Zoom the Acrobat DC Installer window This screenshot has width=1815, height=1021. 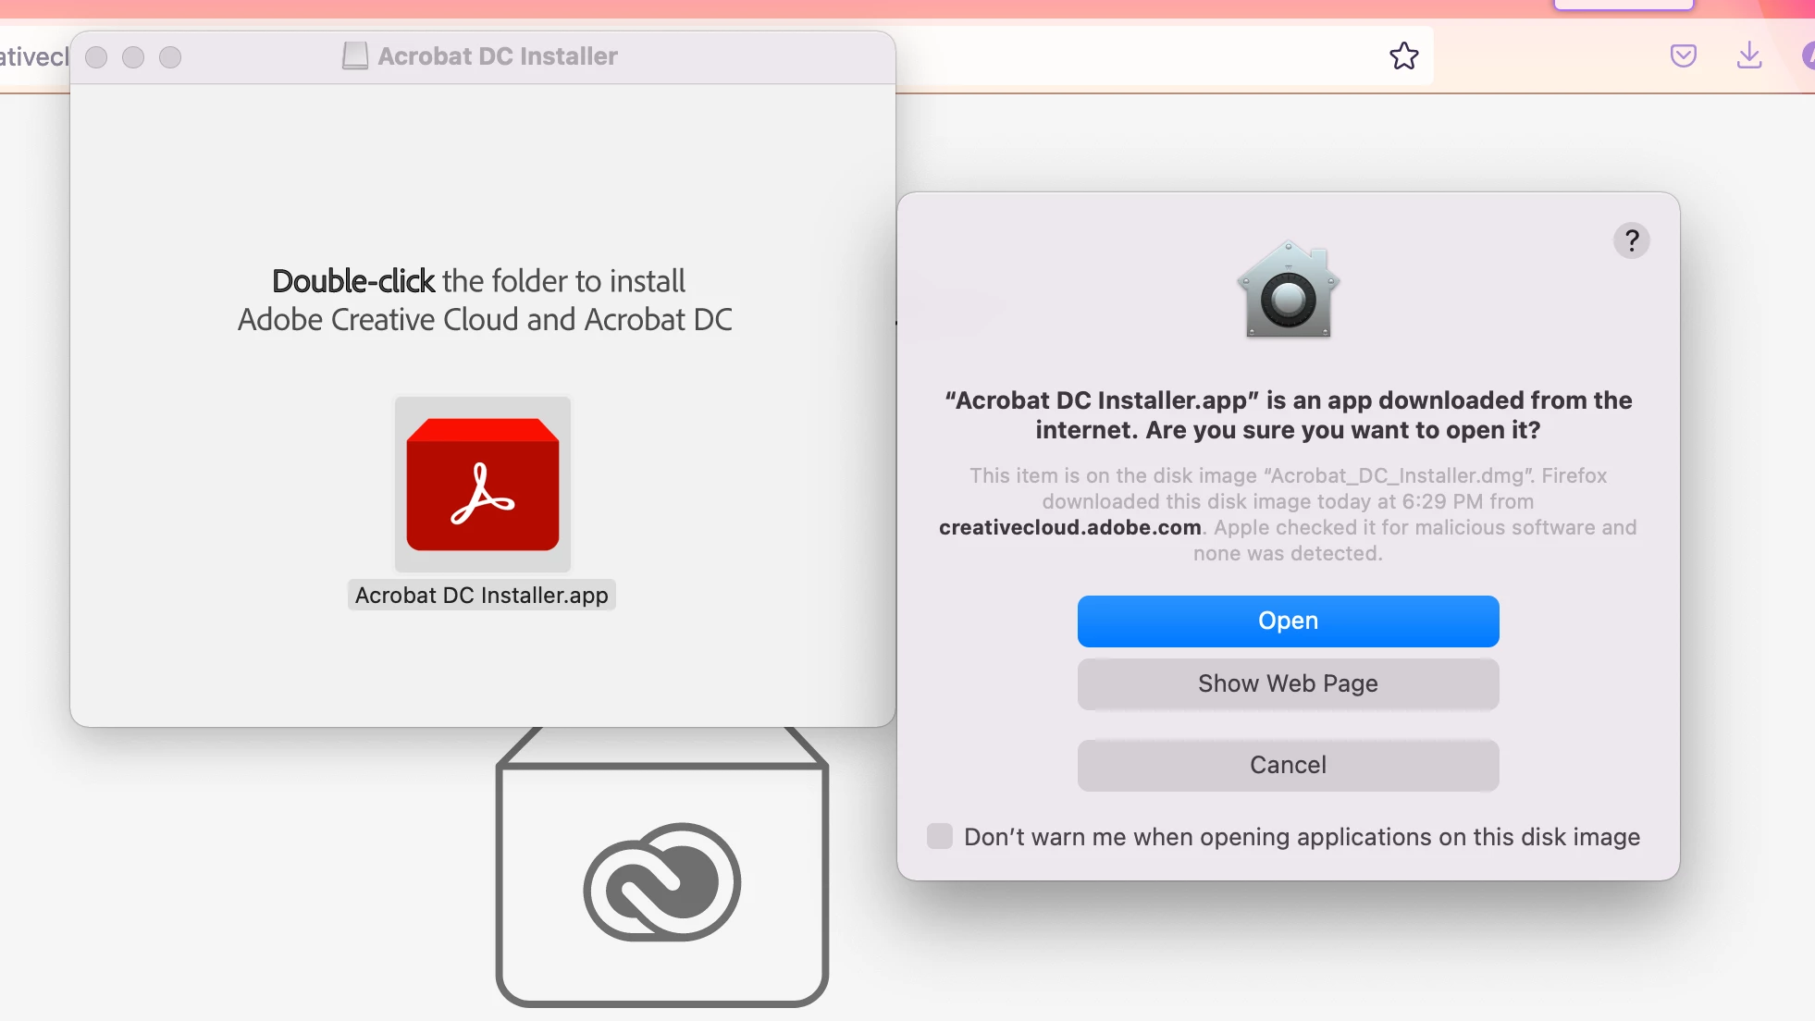(170, 57)
